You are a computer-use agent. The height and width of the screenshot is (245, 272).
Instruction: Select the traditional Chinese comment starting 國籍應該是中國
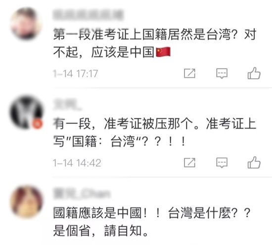[x=152, y=222]
